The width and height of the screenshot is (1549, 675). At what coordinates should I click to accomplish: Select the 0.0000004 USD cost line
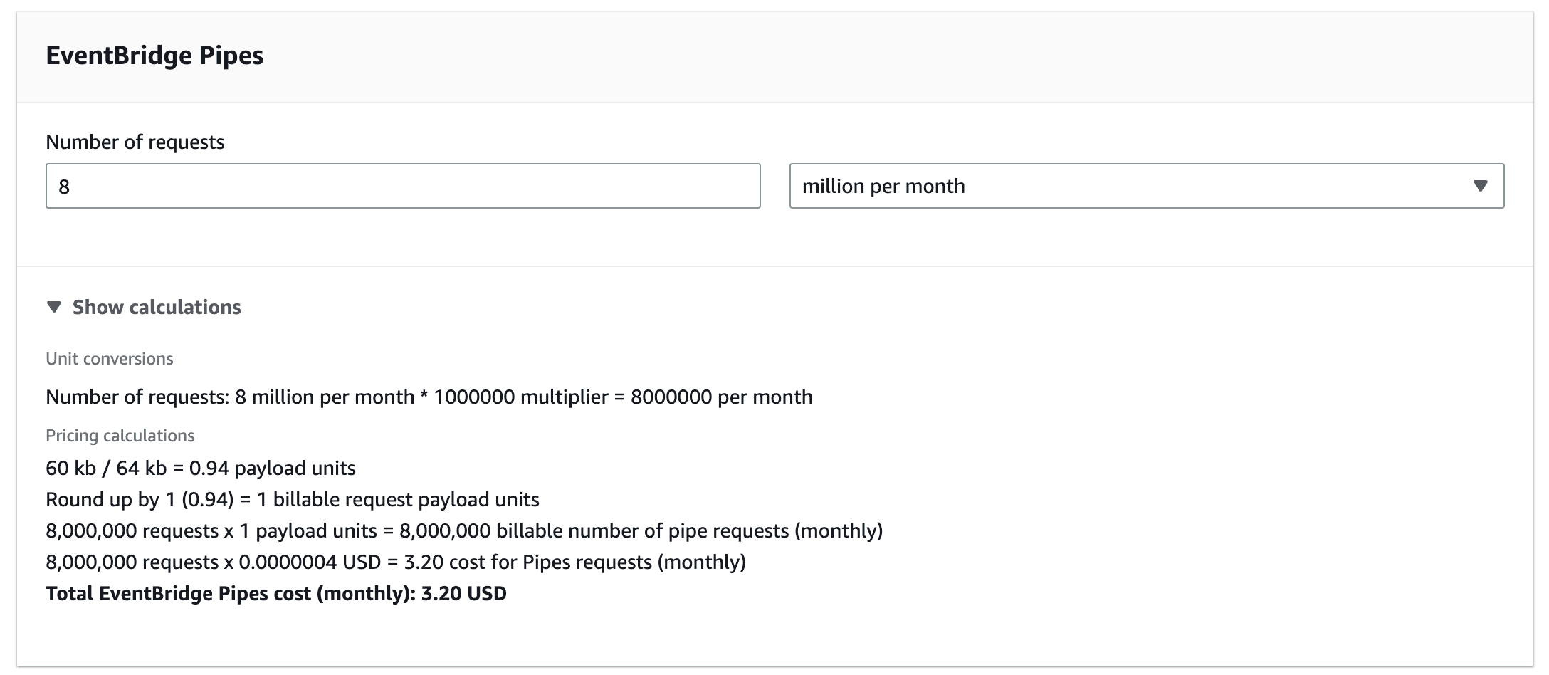point(396,562)
